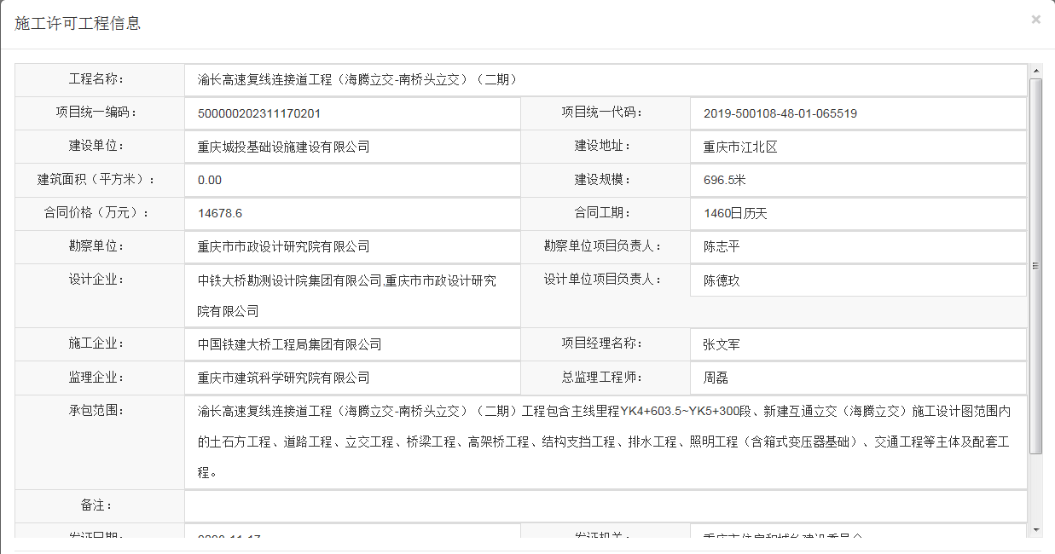This screenshot has width=1055, height=554.
Task: Click project manager name 张文军
Action: 722,344
